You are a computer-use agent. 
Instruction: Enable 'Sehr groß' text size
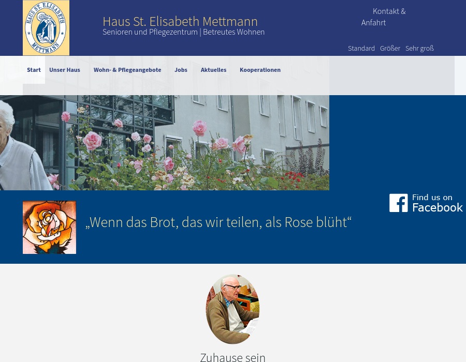point(419,48)
